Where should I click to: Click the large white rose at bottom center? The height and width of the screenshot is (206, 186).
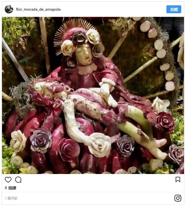click(100, 145)
